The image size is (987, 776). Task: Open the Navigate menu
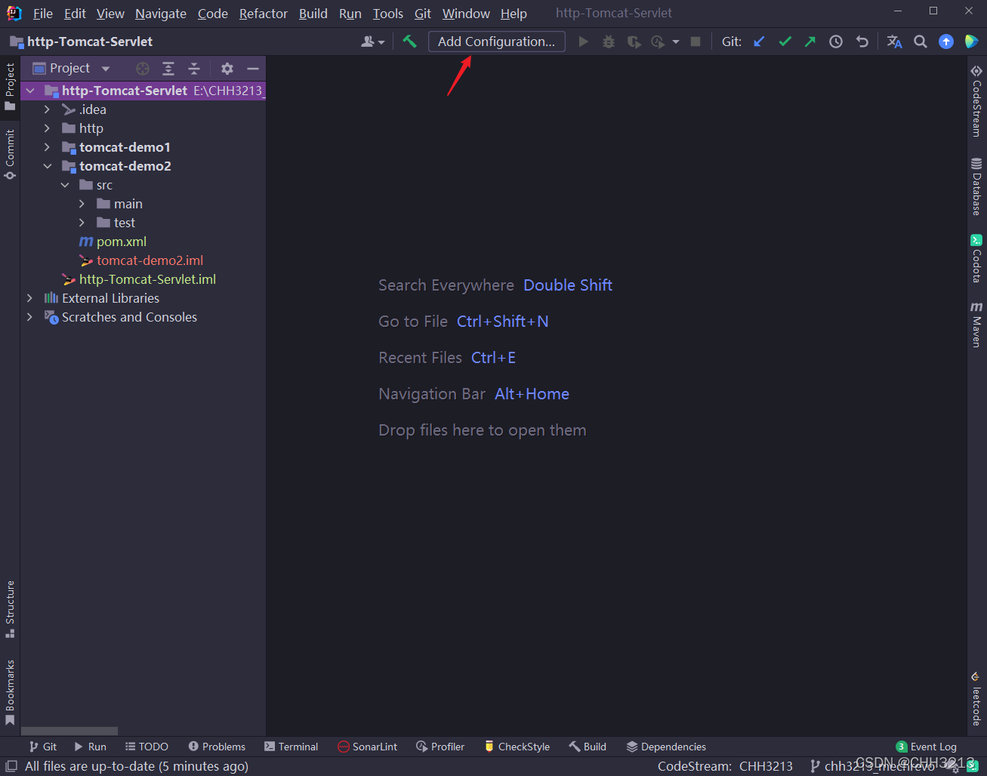pos(161,14)
